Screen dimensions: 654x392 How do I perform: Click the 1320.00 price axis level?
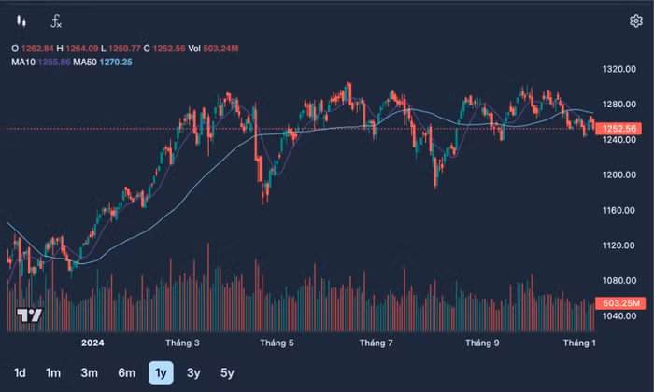[619, 69]
